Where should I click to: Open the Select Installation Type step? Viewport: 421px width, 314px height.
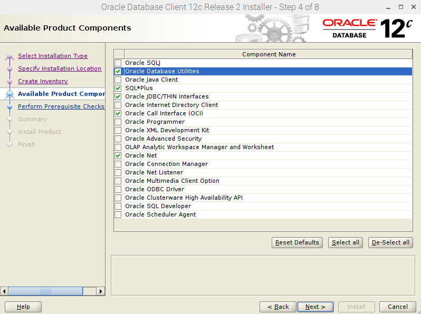pos(53,56)
